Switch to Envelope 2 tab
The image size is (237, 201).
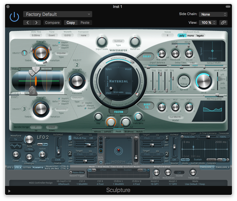(x=223, y=167)
